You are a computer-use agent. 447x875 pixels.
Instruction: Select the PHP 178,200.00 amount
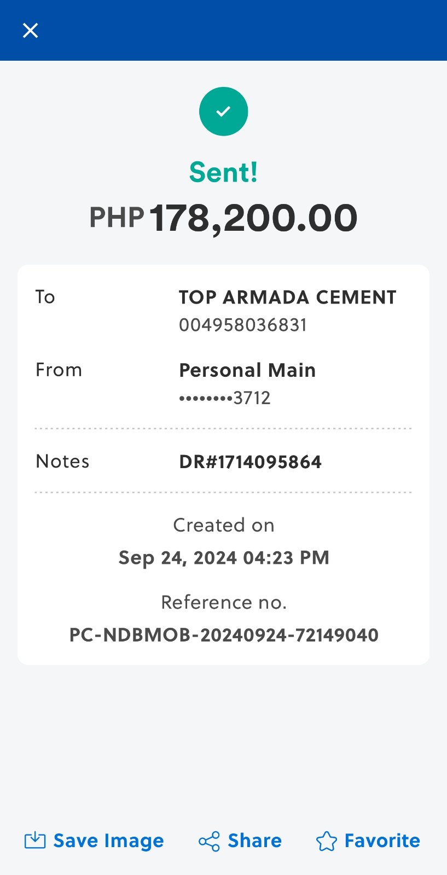pos(223,218)
